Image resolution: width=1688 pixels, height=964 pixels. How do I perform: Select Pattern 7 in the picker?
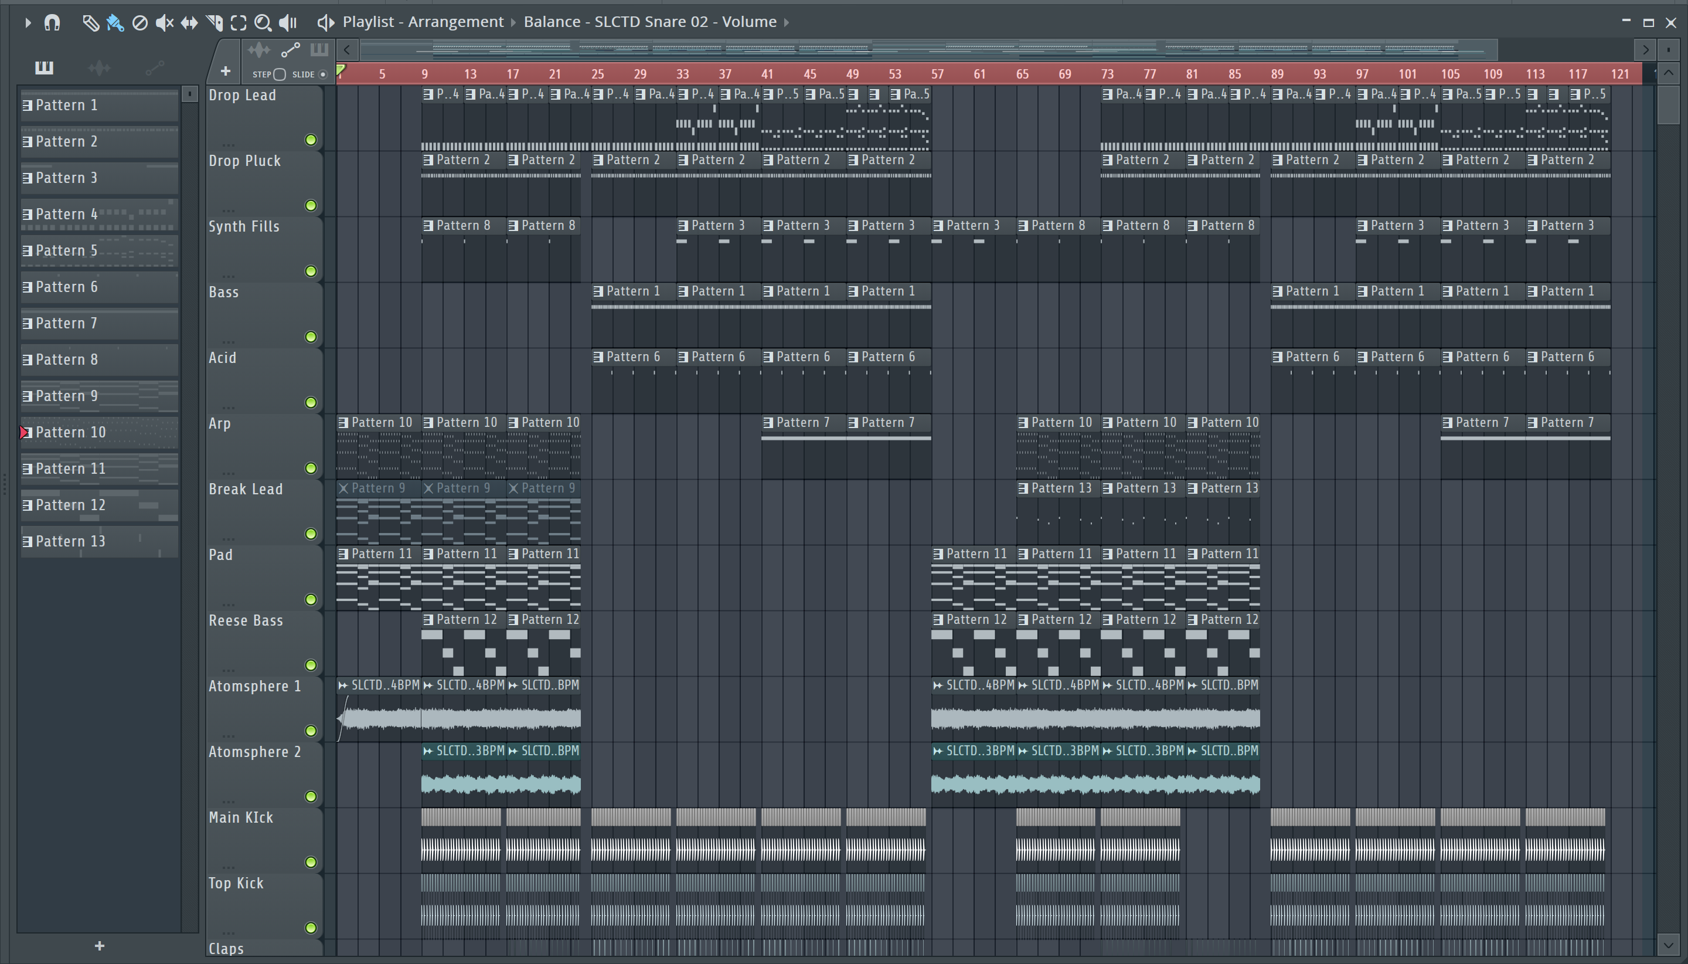99,324
